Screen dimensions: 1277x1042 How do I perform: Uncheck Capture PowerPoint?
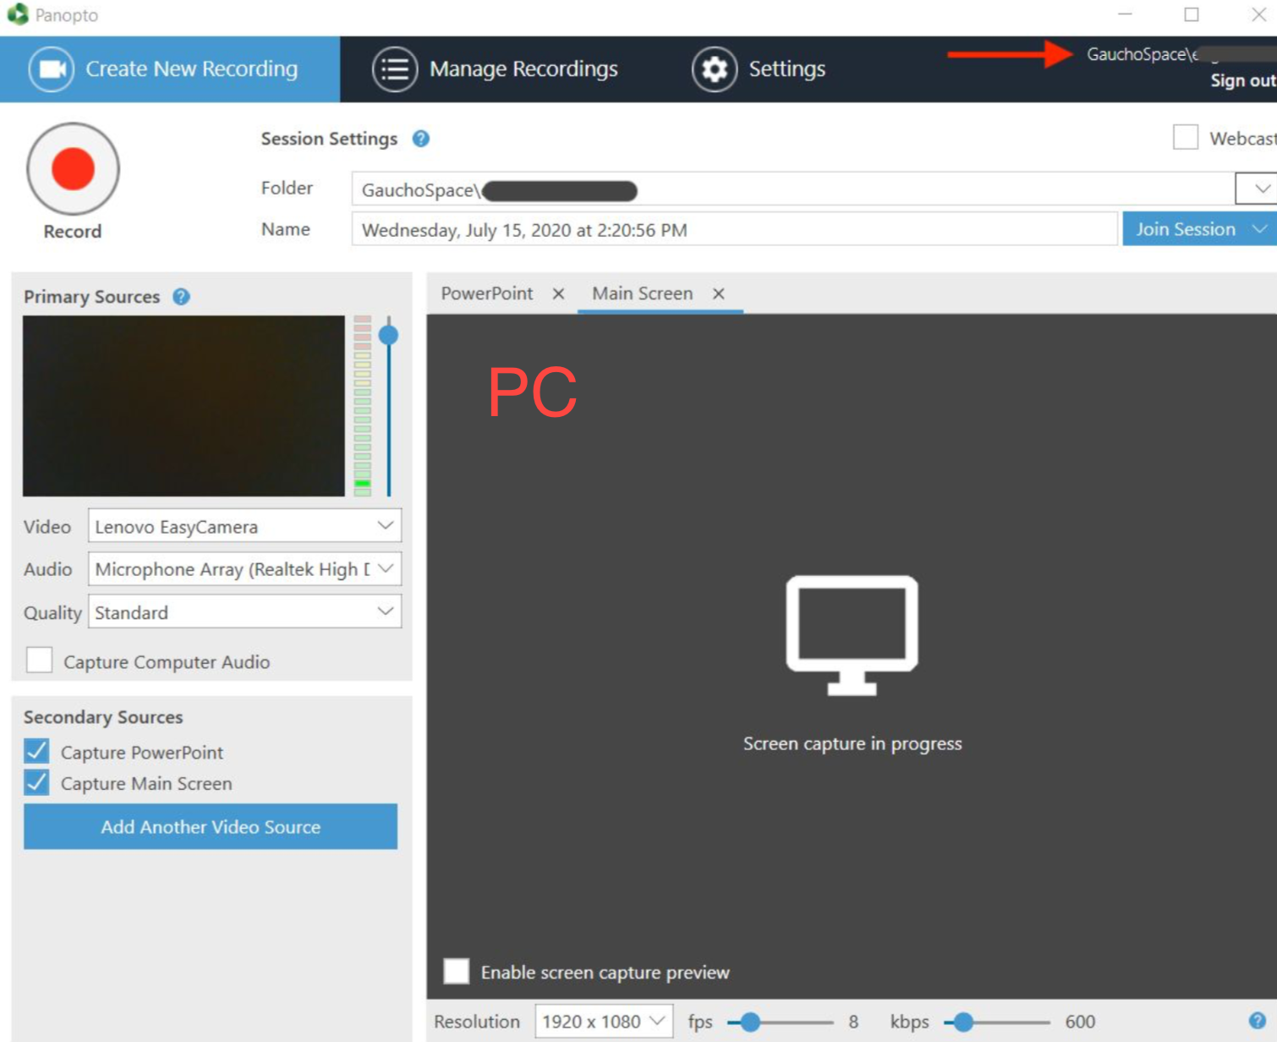[36, 751]
